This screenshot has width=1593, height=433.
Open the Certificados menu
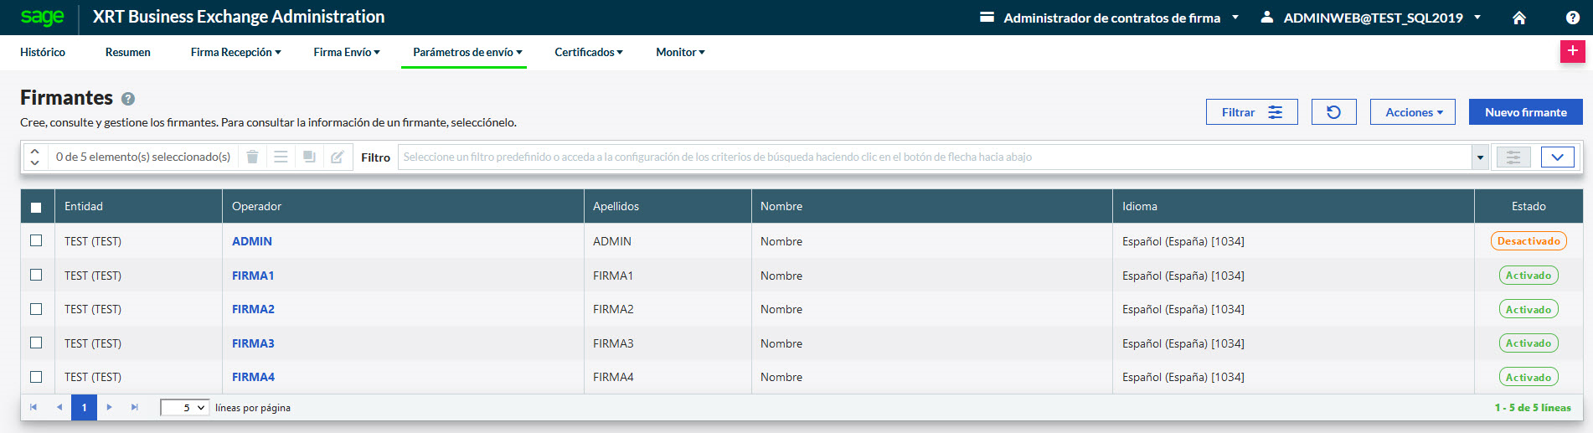(588, 52)
